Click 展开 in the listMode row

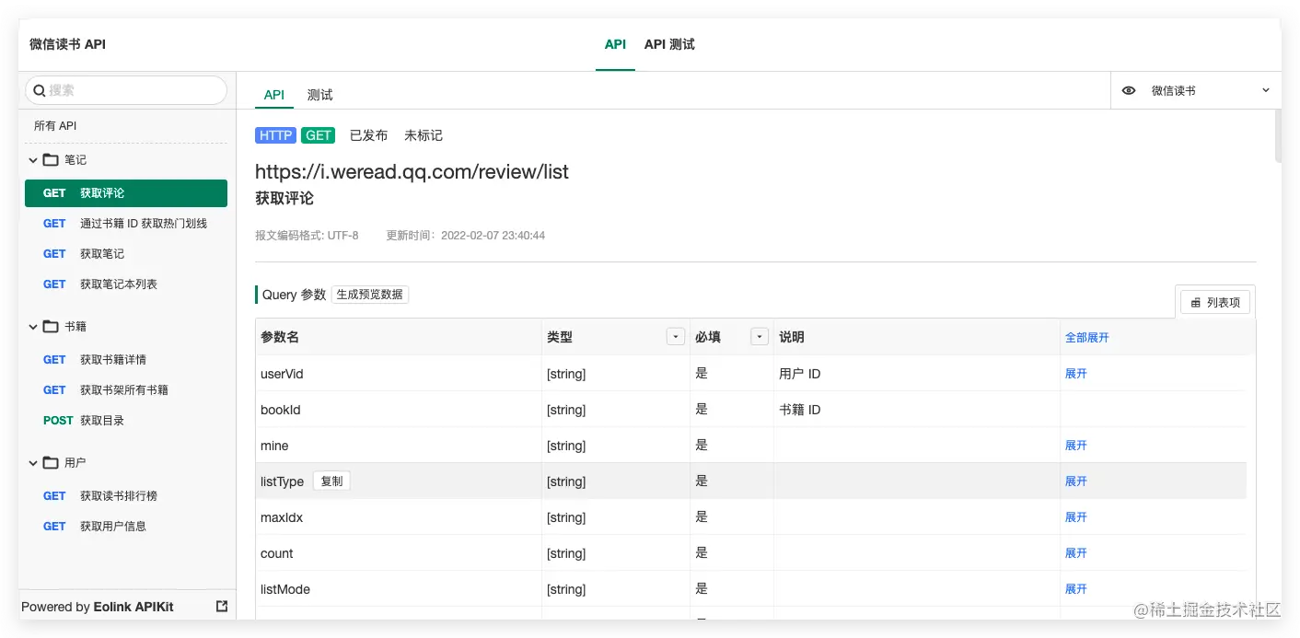click(1076, 589)
